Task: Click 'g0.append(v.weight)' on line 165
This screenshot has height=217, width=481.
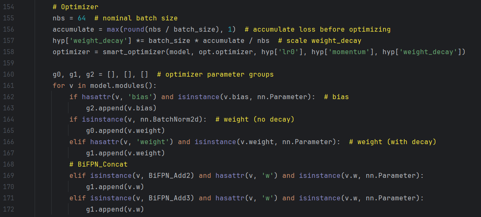Action: (x=125, y=131)
